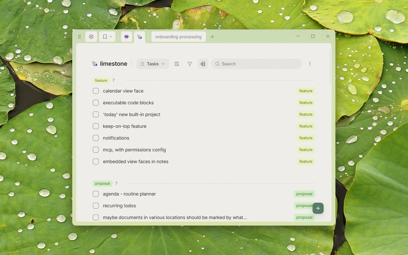Check off executable code blocks task
The width and height of the screenshot is (408, 255).
(96, 103)
